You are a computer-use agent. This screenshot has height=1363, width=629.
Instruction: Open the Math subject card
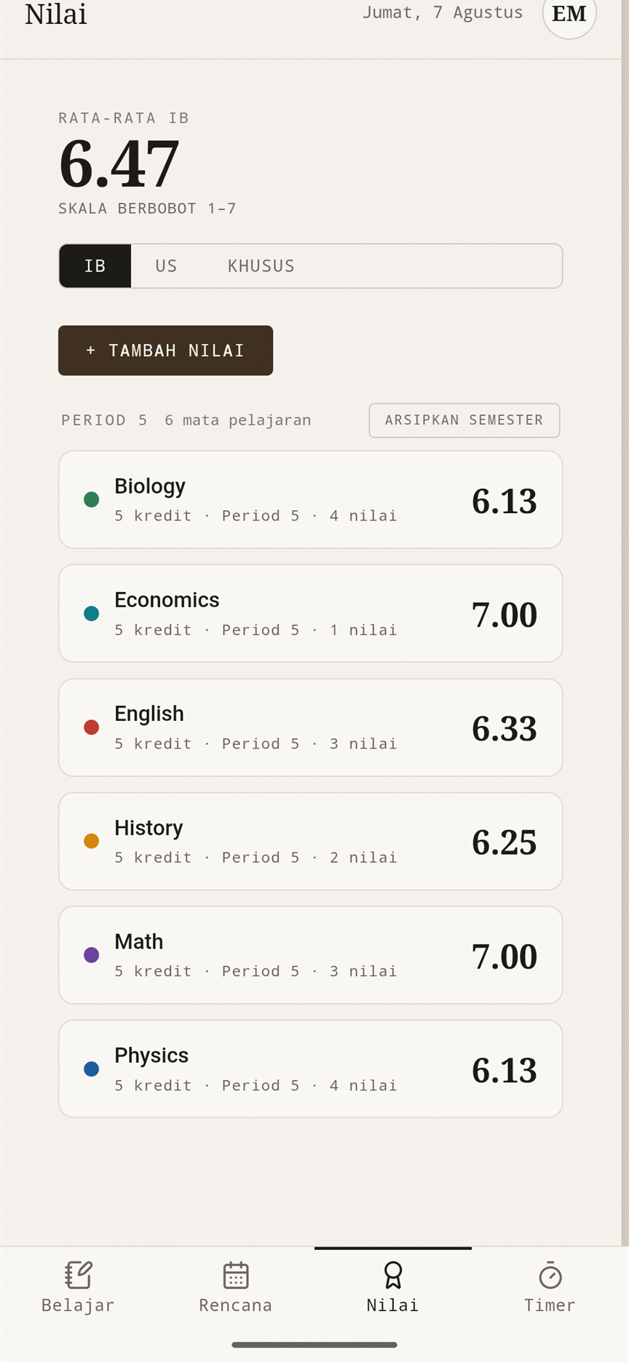tap(311, 955)
